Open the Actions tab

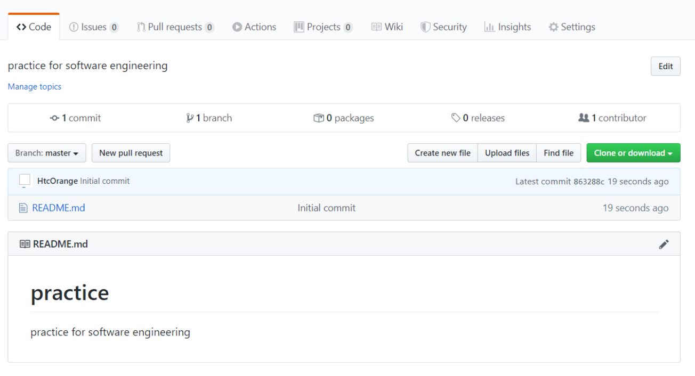[254, 27]
